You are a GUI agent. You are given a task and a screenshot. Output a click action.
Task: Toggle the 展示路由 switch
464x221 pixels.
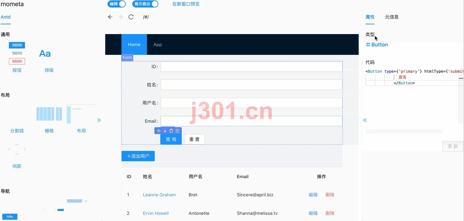pos(145,4)
